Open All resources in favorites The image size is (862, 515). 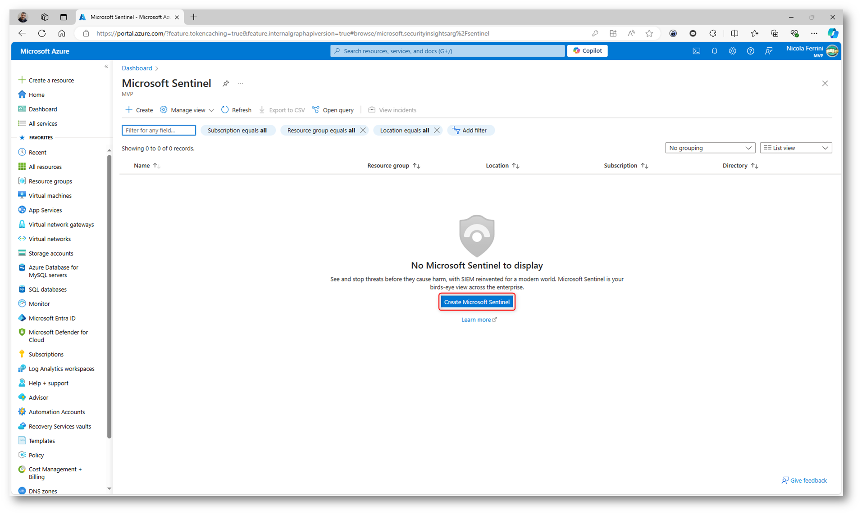tap(40, 167)
